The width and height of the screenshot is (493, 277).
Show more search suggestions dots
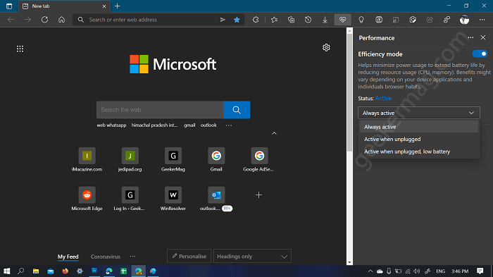pyautogui.click(x=229, y=125)
